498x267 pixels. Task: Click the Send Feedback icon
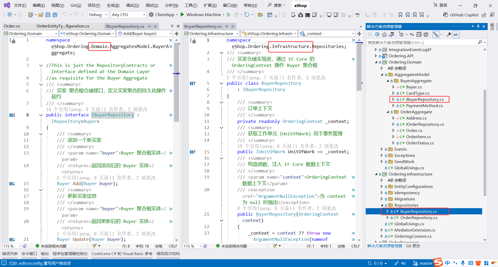coord(492,15)
